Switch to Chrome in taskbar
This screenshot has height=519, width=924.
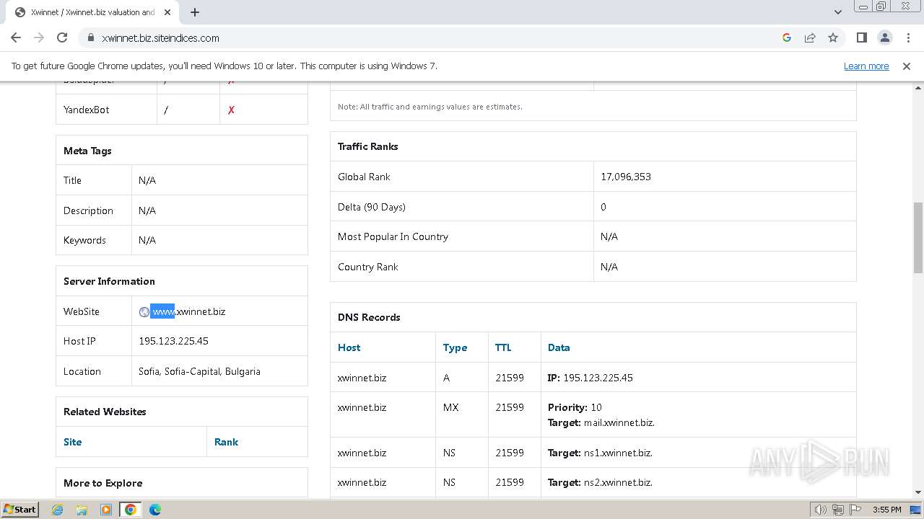tap(131, 510)
